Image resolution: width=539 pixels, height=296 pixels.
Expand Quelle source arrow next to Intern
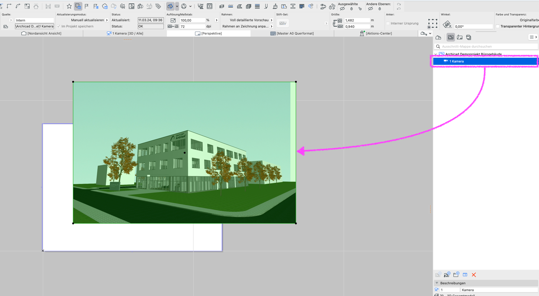point(11,20)
